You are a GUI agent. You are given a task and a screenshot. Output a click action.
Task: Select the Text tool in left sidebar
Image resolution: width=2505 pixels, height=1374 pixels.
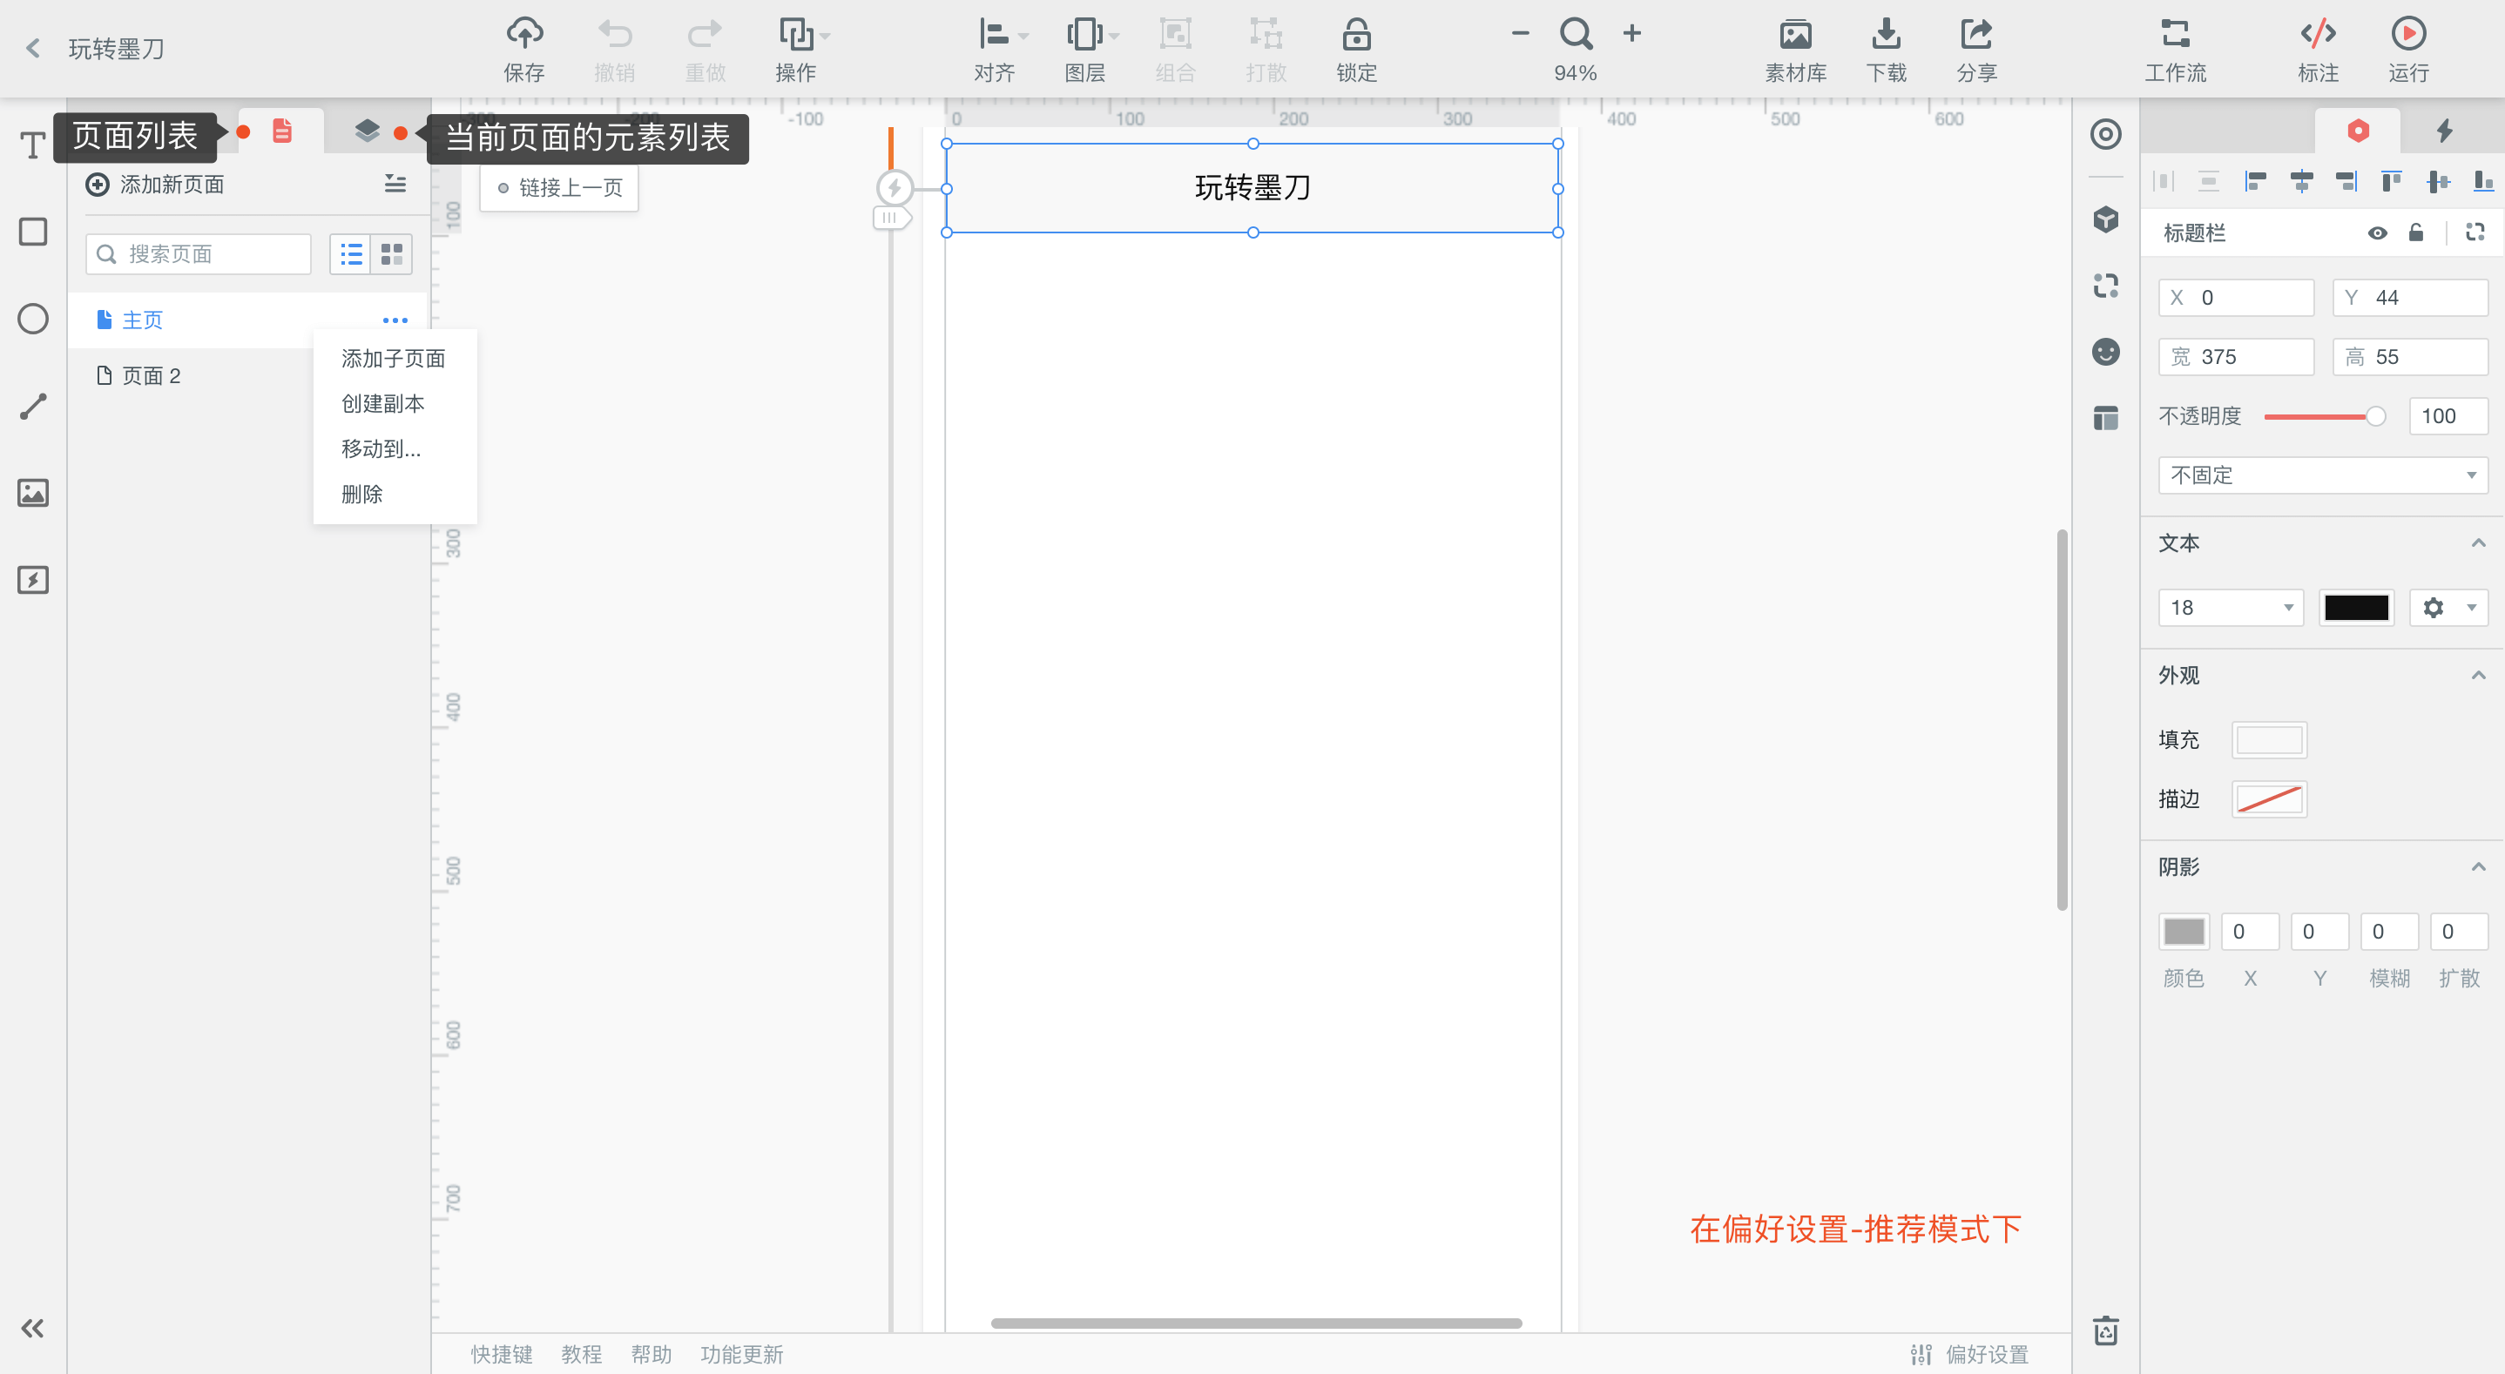tap(33, 145)
